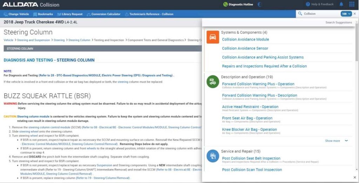Open Post Collision Seat Belt Inspection

(251, 158)
